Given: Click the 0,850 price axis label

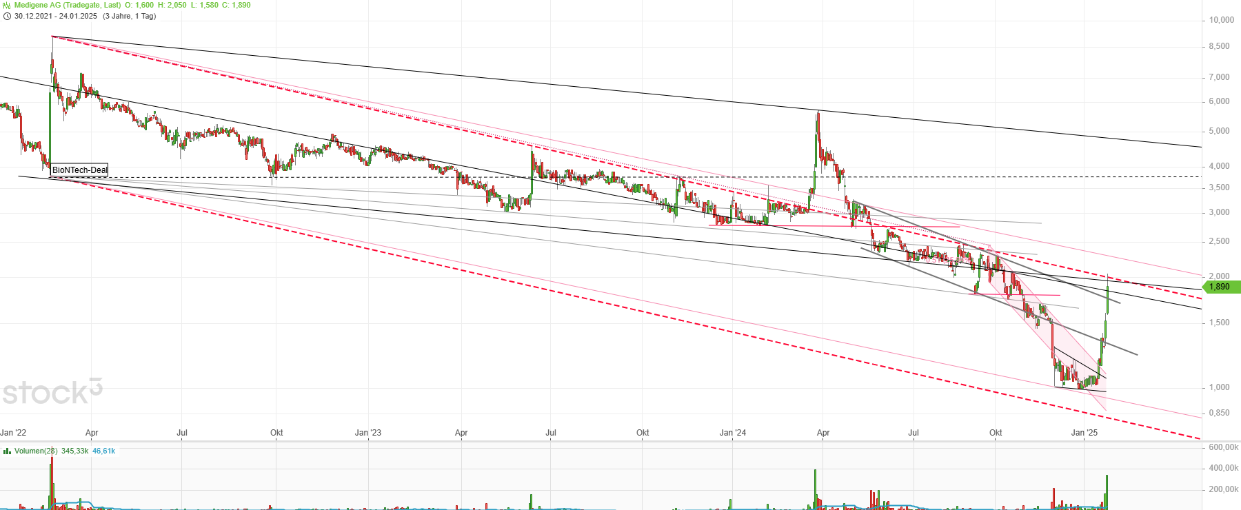Looking at the screenshot, I should [x=1219, y=414].
